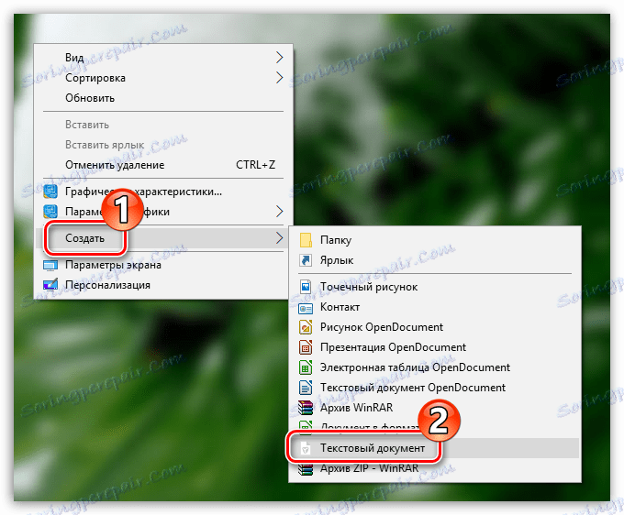Click the Intel graphics icon beside Графические характеристики
This screenshot has width=624, height=515.
click(50, 192)
